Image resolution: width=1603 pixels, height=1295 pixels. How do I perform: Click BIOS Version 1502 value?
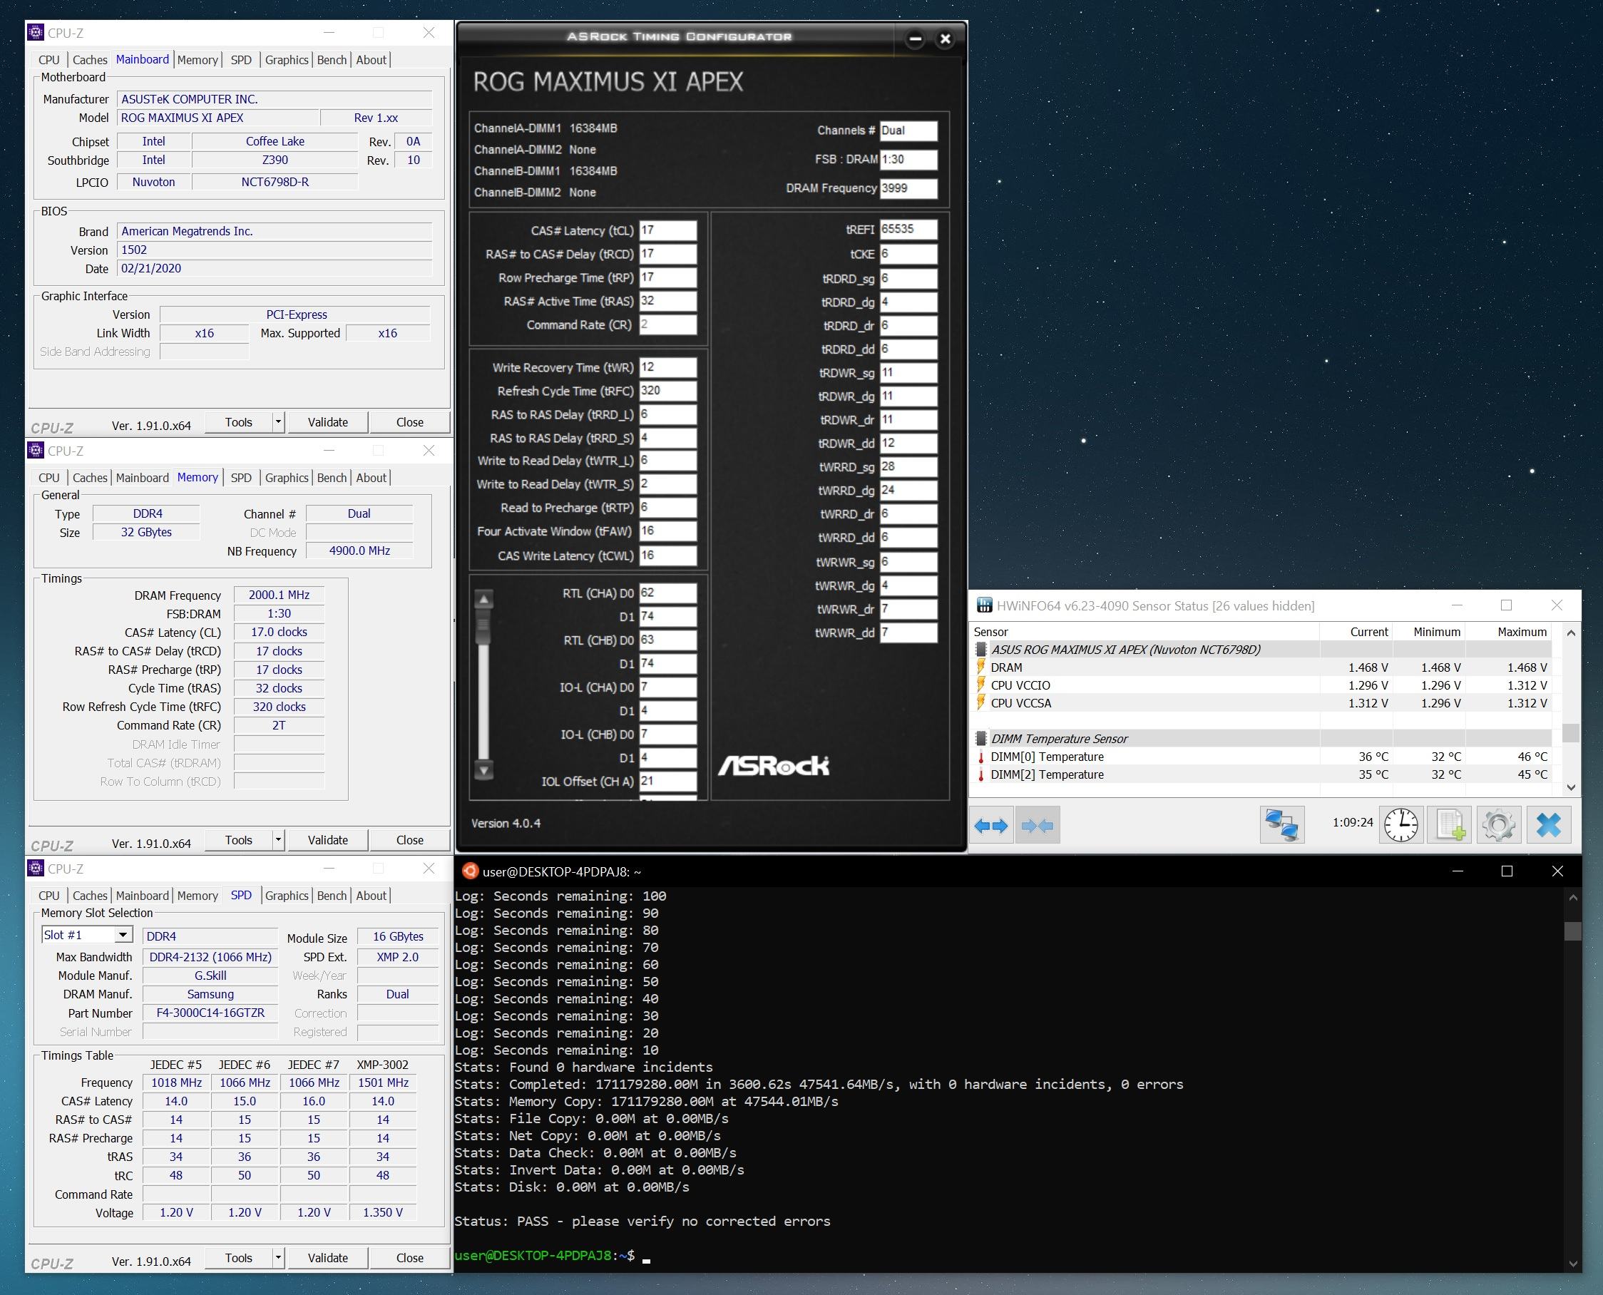pos(275,250)
